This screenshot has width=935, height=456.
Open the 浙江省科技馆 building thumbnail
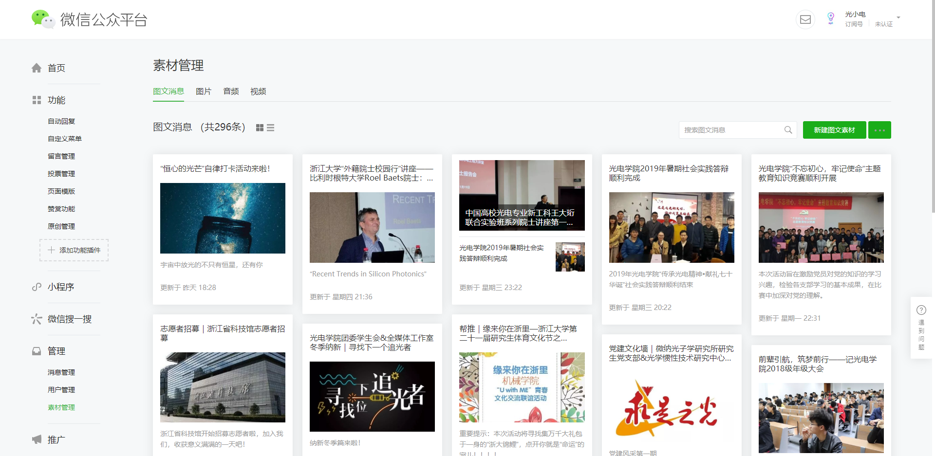click(223, 387)
